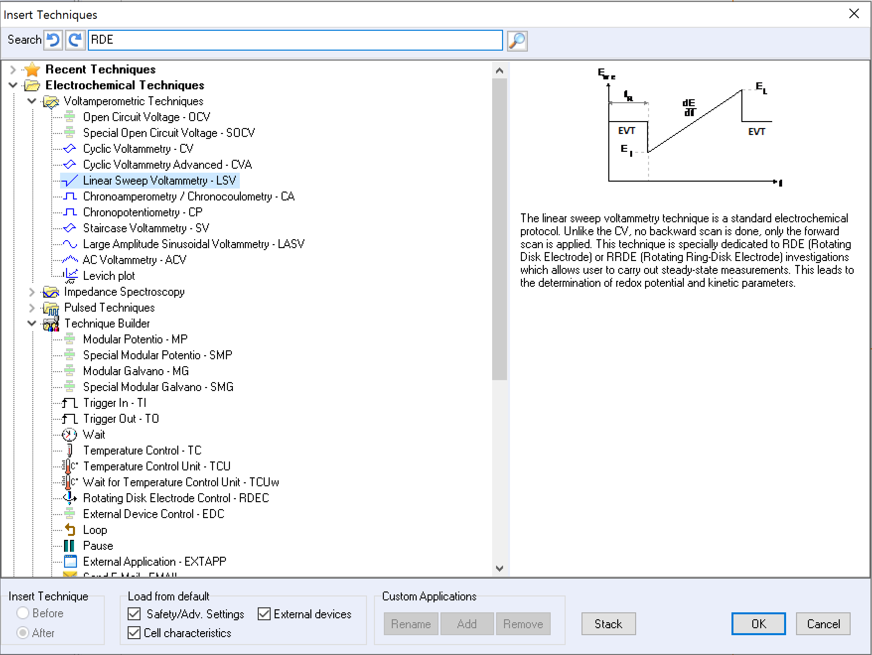
Task: Click the Open Circuit Voltage OCV icon
Action: pos(70,117)
